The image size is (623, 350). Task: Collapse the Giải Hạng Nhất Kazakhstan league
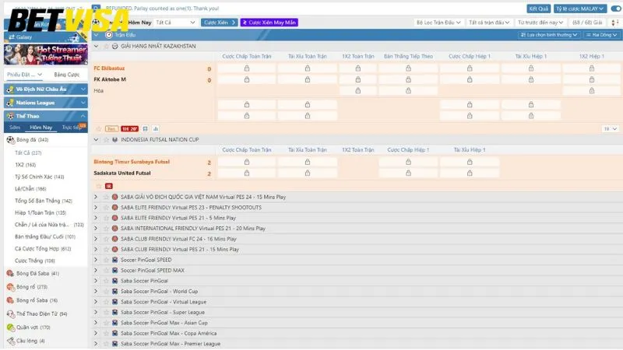pyautogui.click(x=96, y=46)
